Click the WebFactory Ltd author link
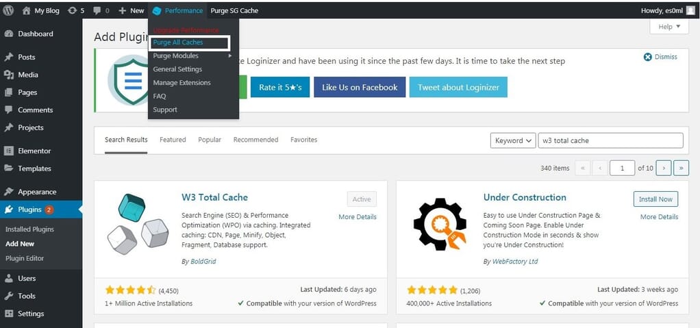 515,262
